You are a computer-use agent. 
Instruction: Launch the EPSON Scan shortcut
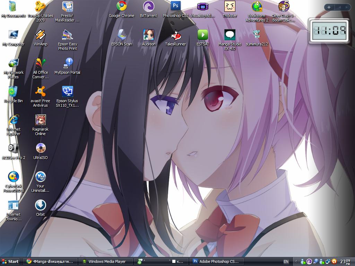[122, 38]
